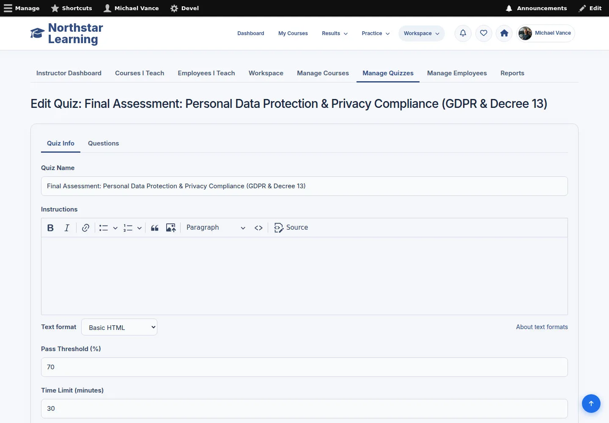The height and width of the screenshot is (423, 609).
Task: Toggle italic formatting in the editor toolbar
Action: coord(67,228)
